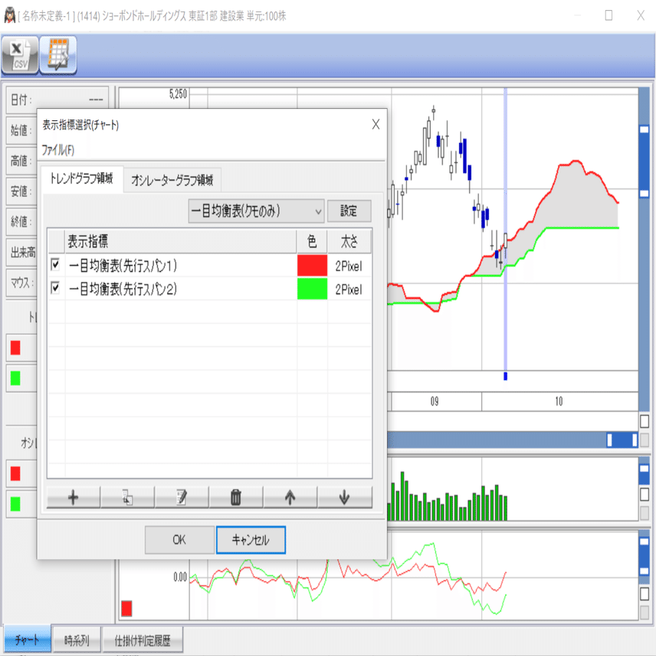Image resolution: width=656 pixels, height=656 pixels.
Task: Click green oscillator legend swatch in left panel
Action: click(x=15, y=504)
